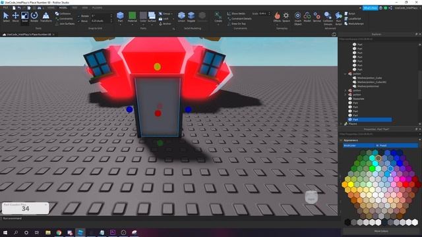Screen dimensions: 422x237
Task: Open the Material dropdown arrow
Action: 132,25
